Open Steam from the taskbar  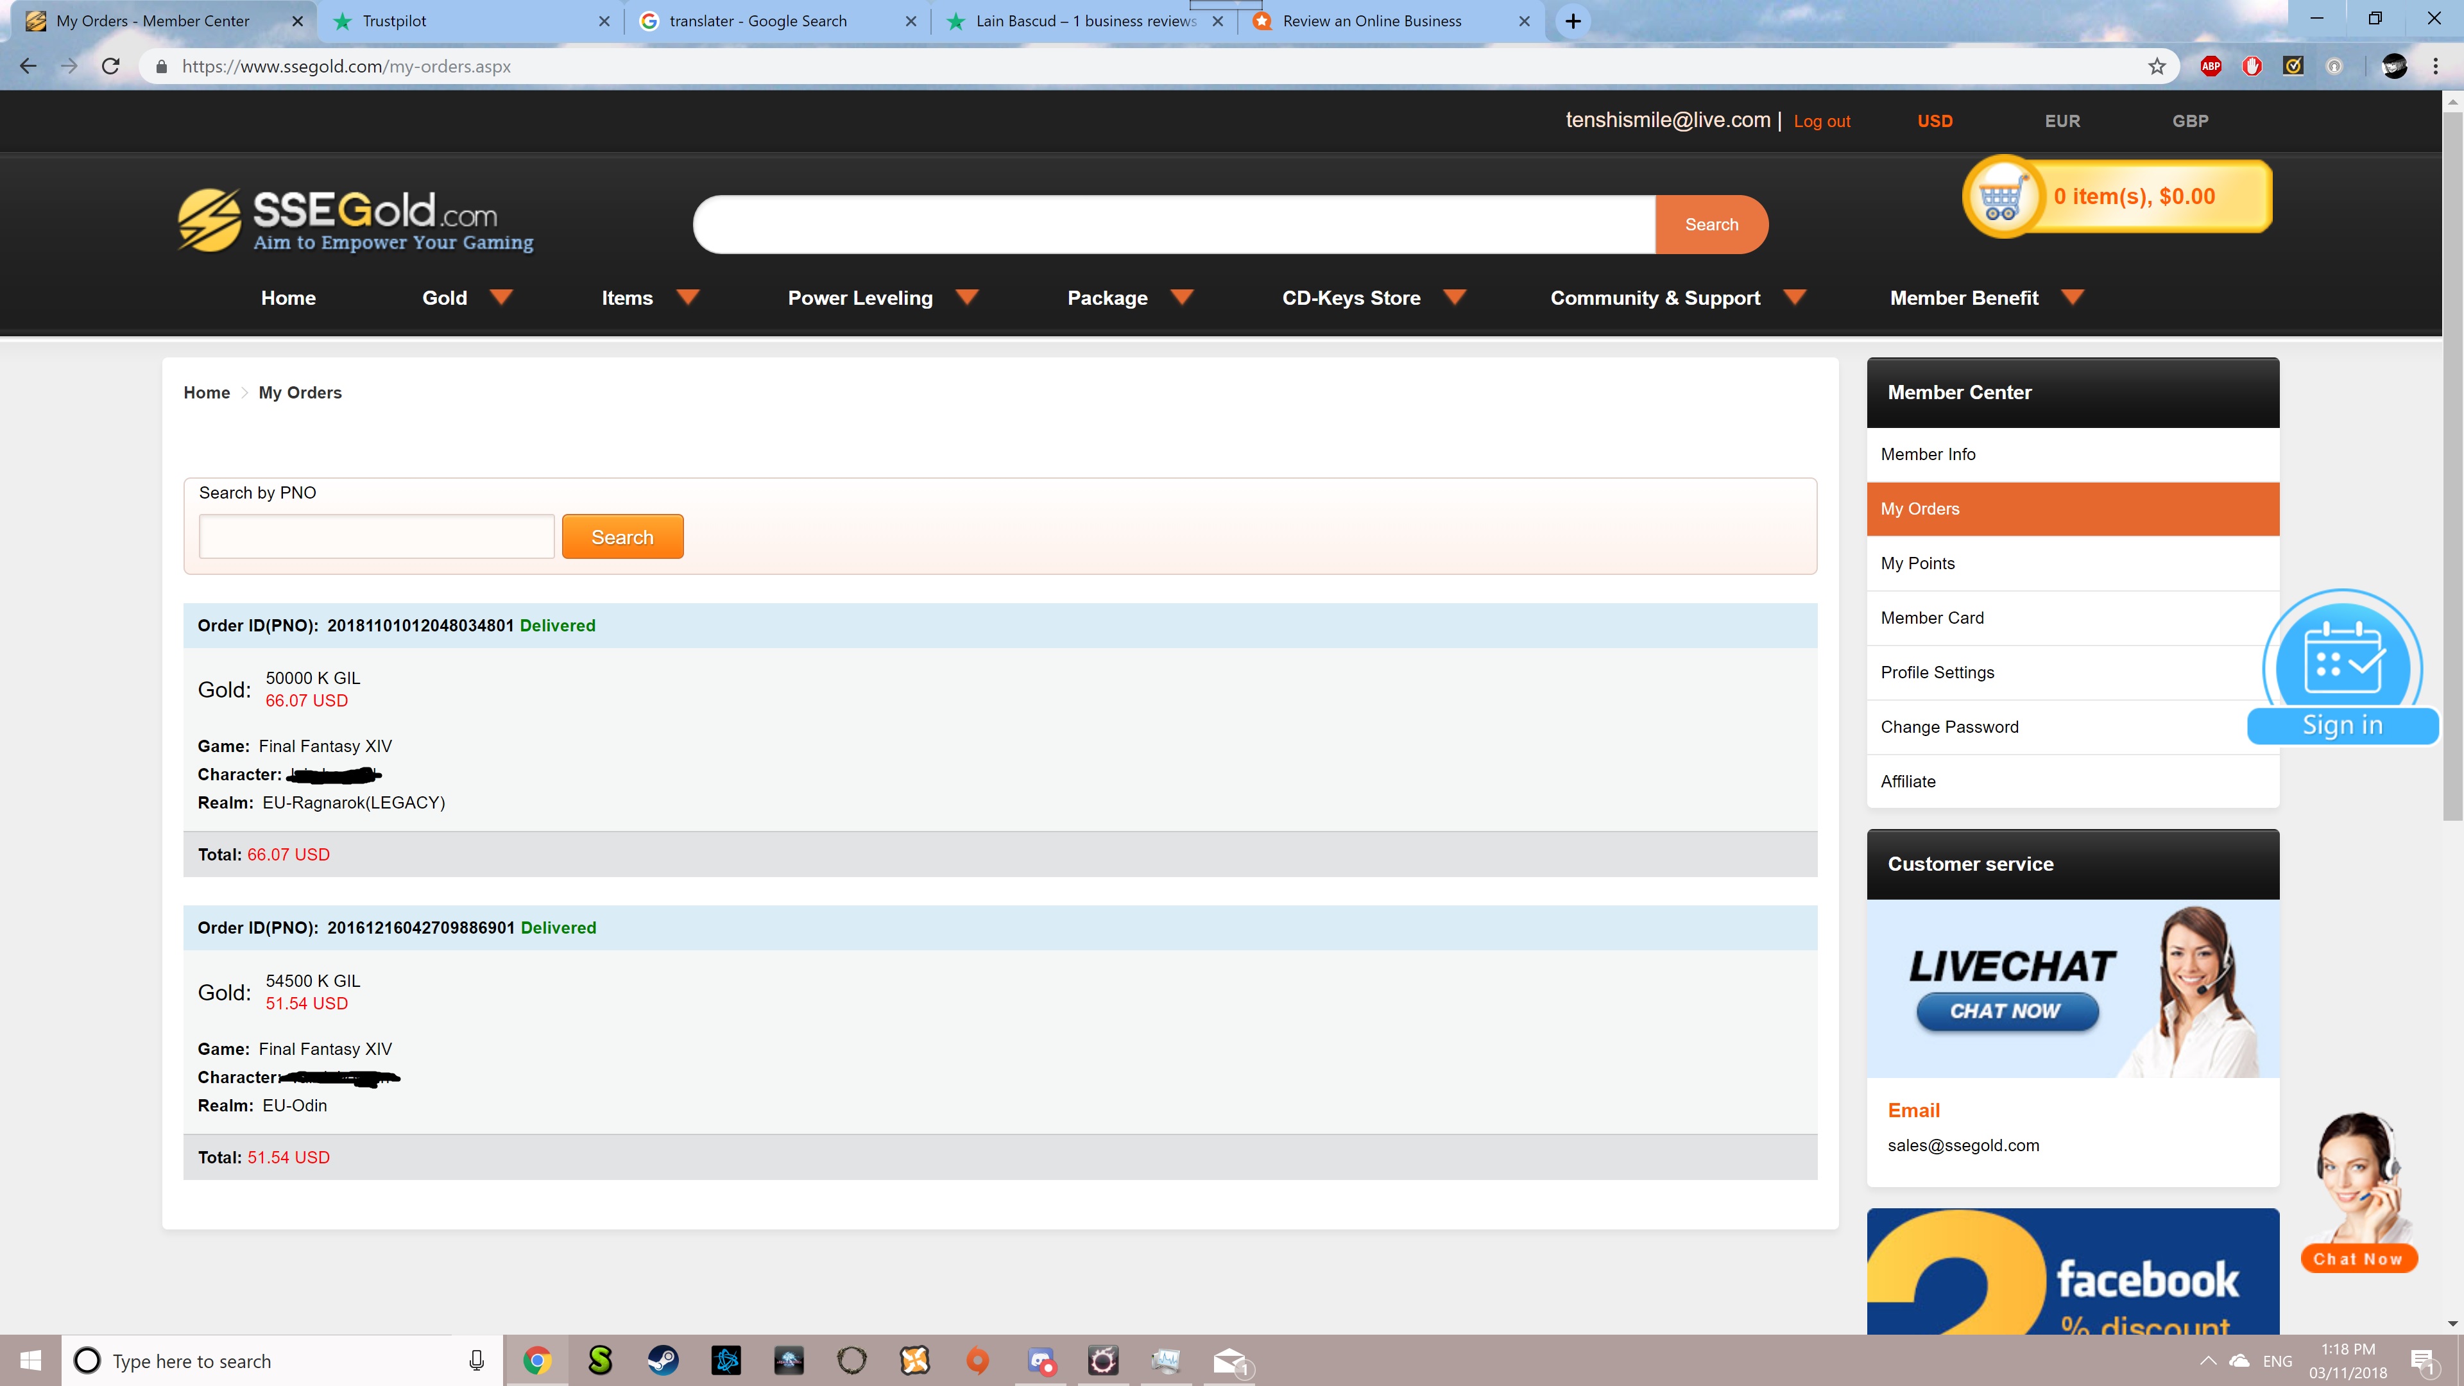point(663,1360)
